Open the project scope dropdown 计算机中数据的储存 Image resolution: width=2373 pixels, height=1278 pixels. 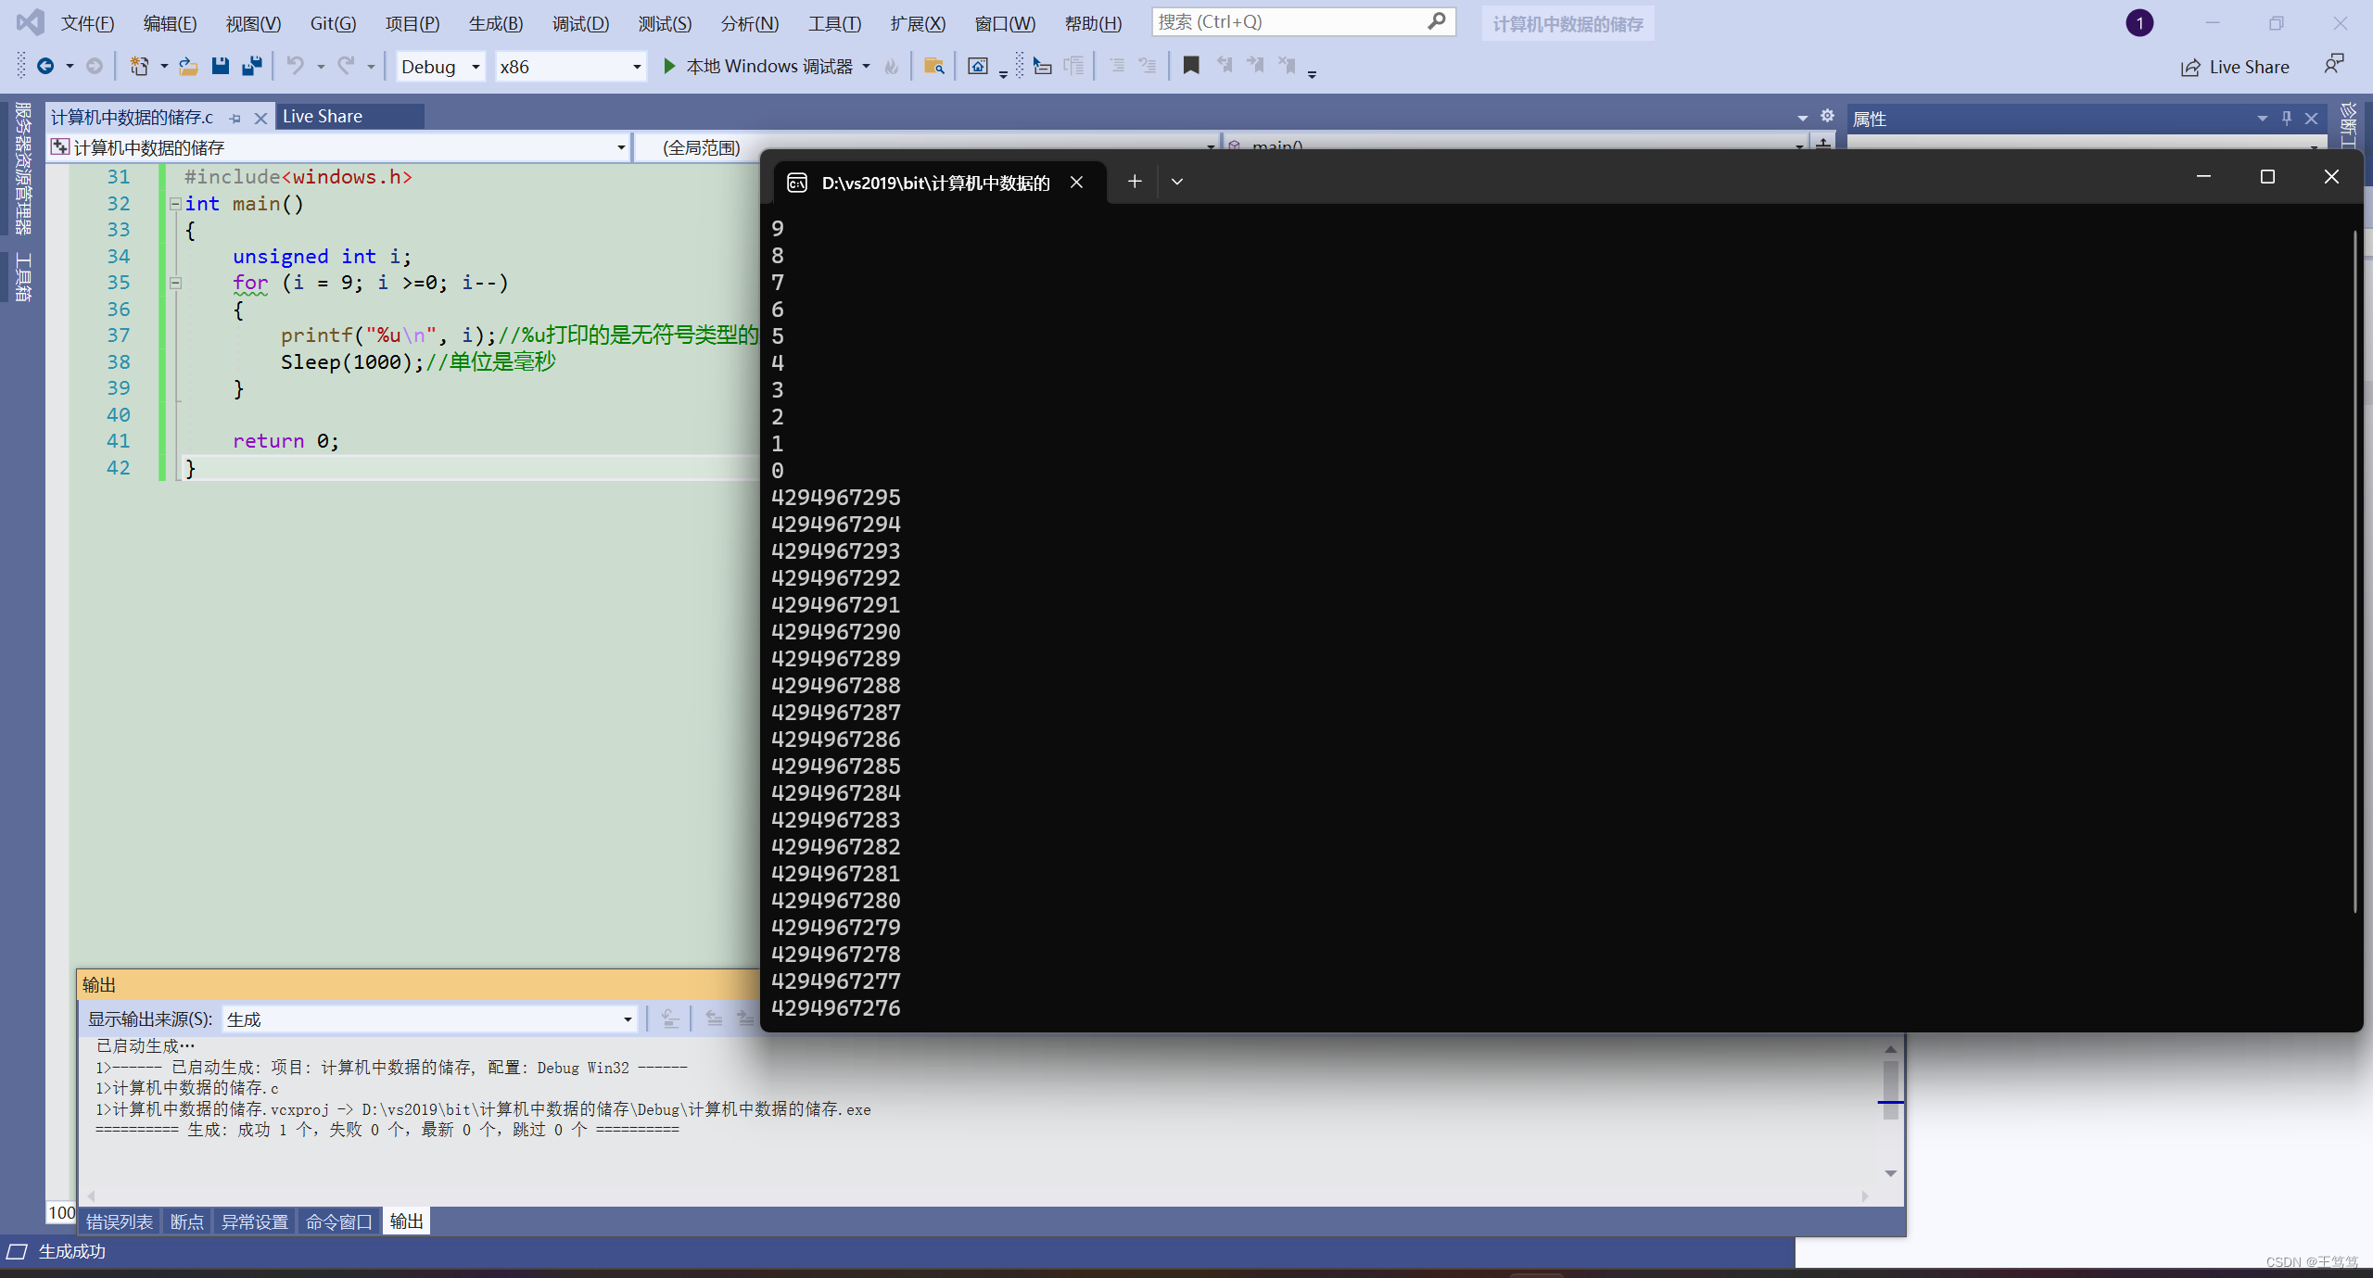point(338,146)
